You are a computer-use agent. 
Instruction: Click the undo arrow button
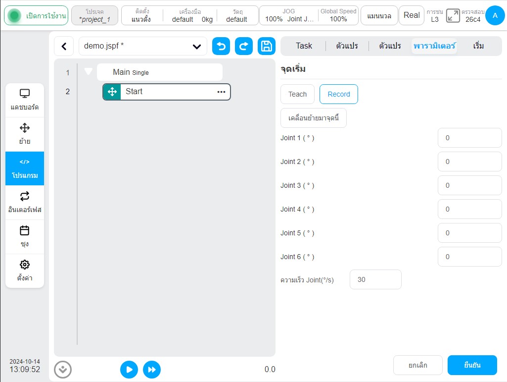tap(221, 46)
